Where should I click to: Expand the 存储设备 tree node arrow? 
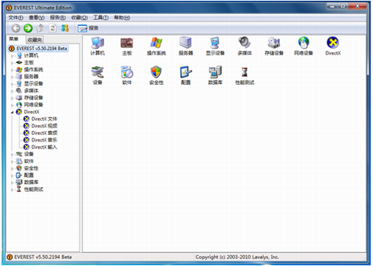click(12, 98)
